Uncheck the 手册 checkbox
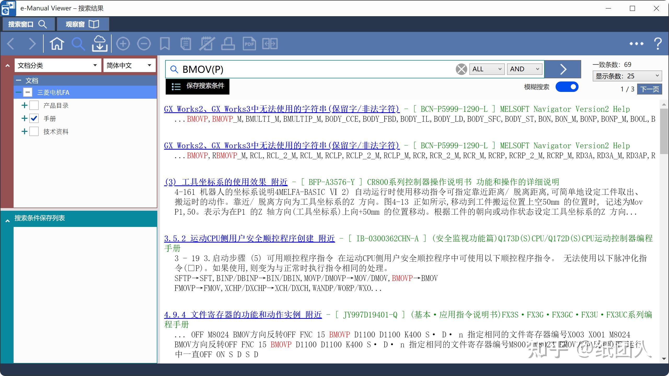The width and height of the screenshot is (669, 376). 33,118
